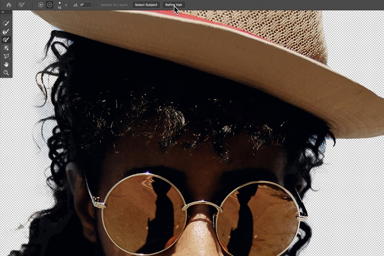Image resolution: width=384 pixels, height=256 pixels.
Task: Click the brush angle icon
Action: tap(76, 5)
